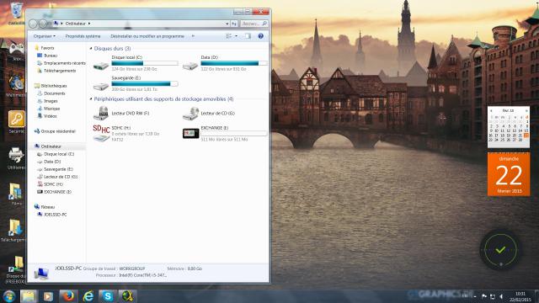Open the Lecteur de CD (G:) icon
The height and width of the screenshot is (303, 539).
[191, 113]
